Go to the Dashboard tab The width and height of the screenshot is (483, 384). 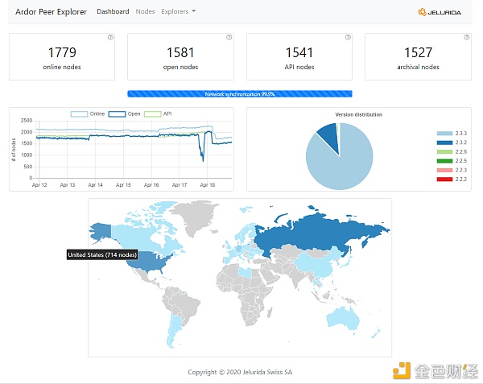pos(113,11)
